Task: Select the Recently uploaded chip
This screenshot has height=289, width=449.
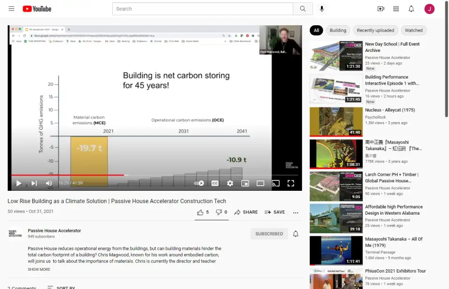Action: coord(376,30)
